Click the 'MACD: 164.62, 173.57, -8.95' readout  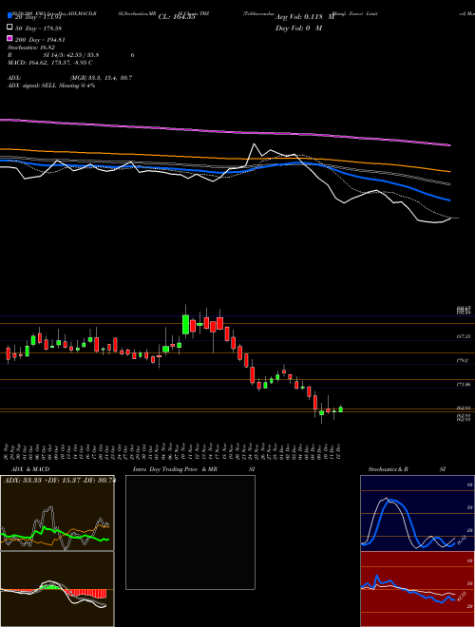[50, 63]
